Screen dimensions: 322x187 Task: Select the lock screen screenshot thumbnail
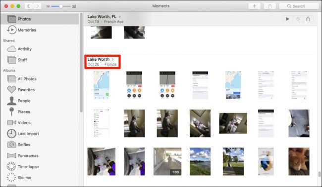(x=266, y=161)
